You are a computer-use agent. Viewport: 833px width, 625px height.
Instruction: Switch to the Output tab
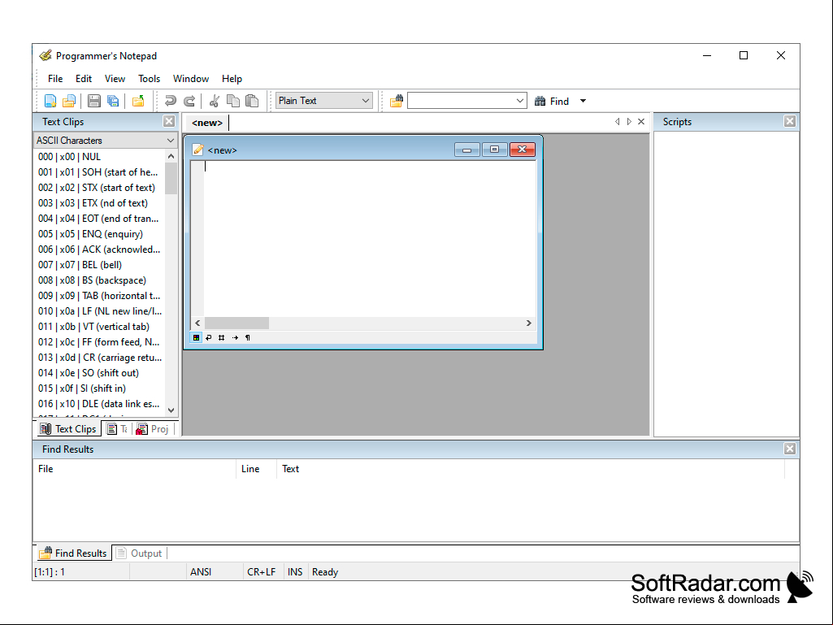[139, 553]
